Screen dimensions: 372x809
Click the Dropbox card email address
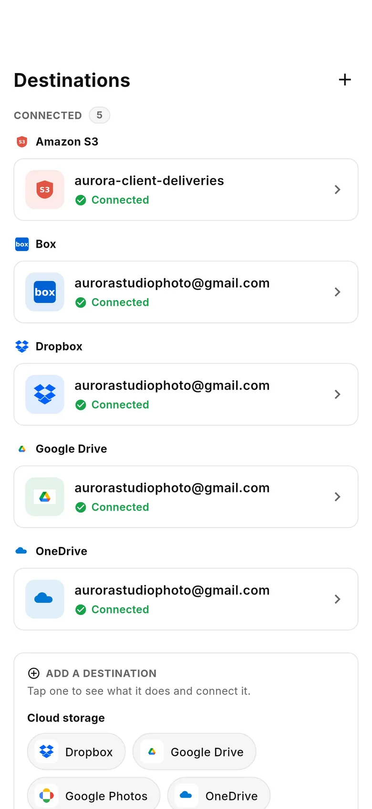(x=172, y=386)
